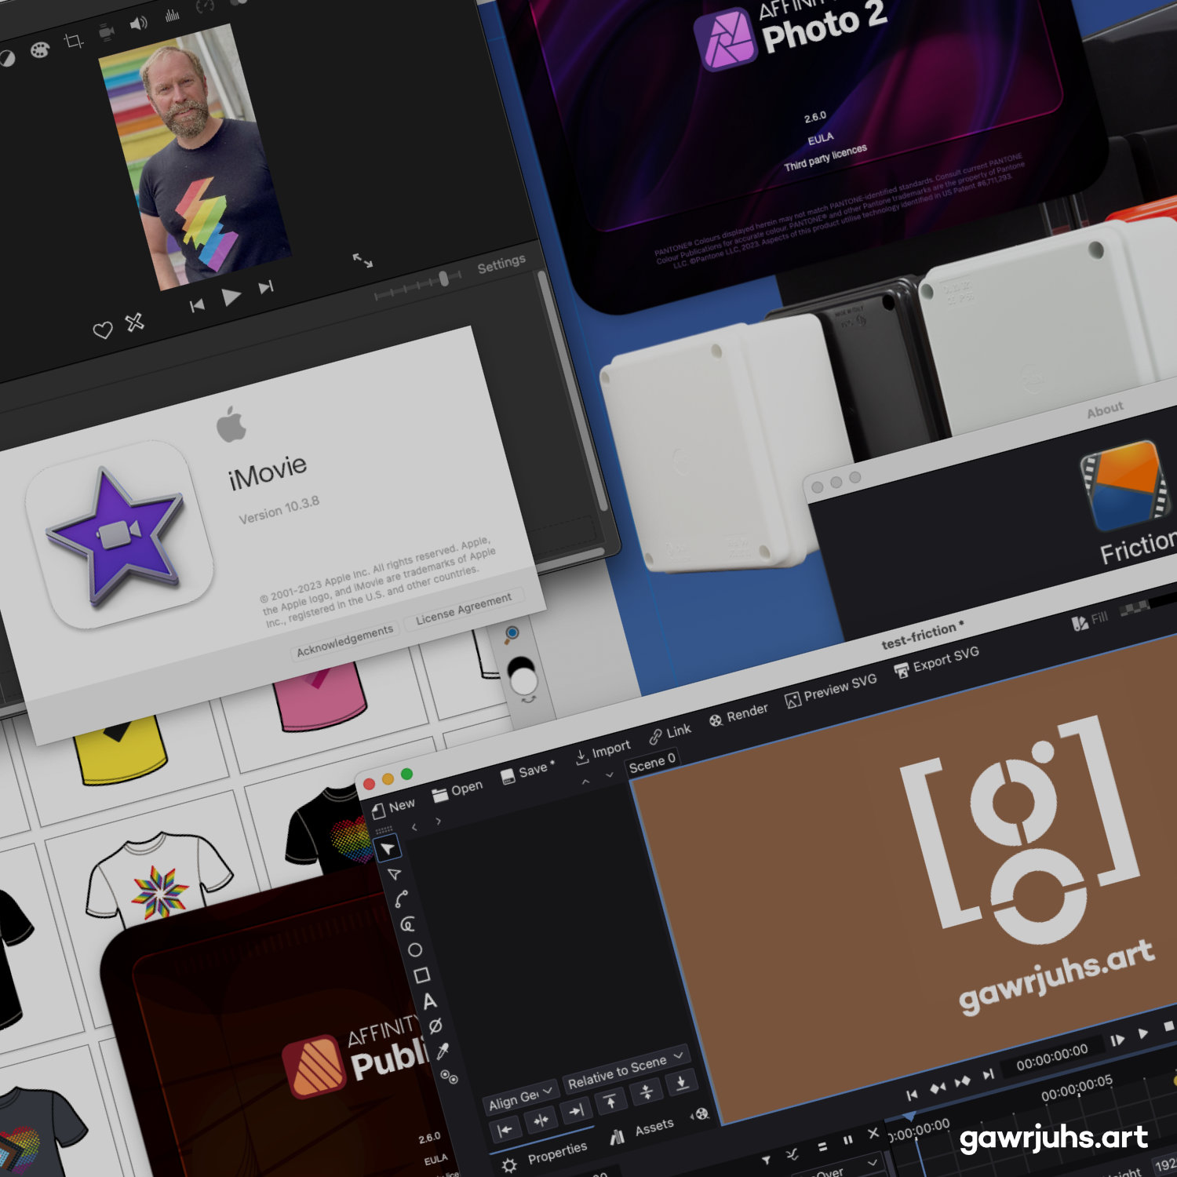Click Import in Friction toolbar

click(x=603, y=752)
